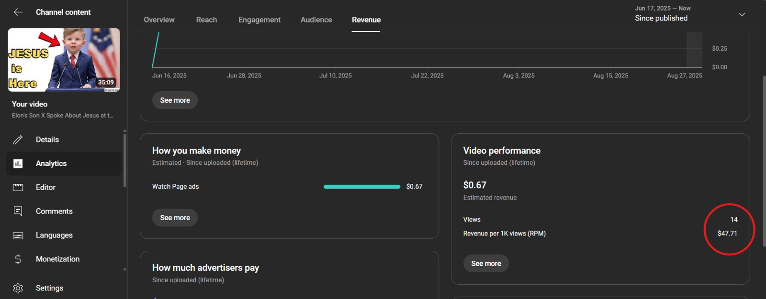Open Editor in the sidebar
This screenshot has height=299, width=766.
(x=64, y=187)
